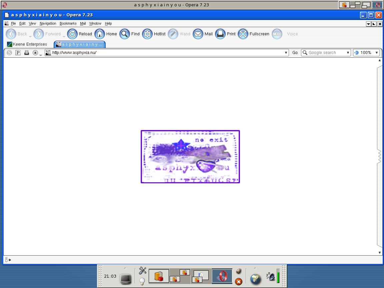Open the Find magnifier tool

[x=125, y=34]
